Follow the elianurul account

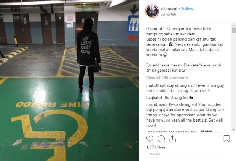(x=187, y=9)
